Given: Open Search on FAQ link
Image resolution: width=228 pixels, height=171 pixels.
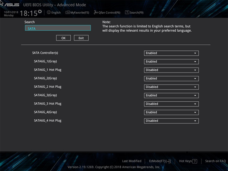Looking at the screenshot, I should pyautogui.click(x=215, y=161).
